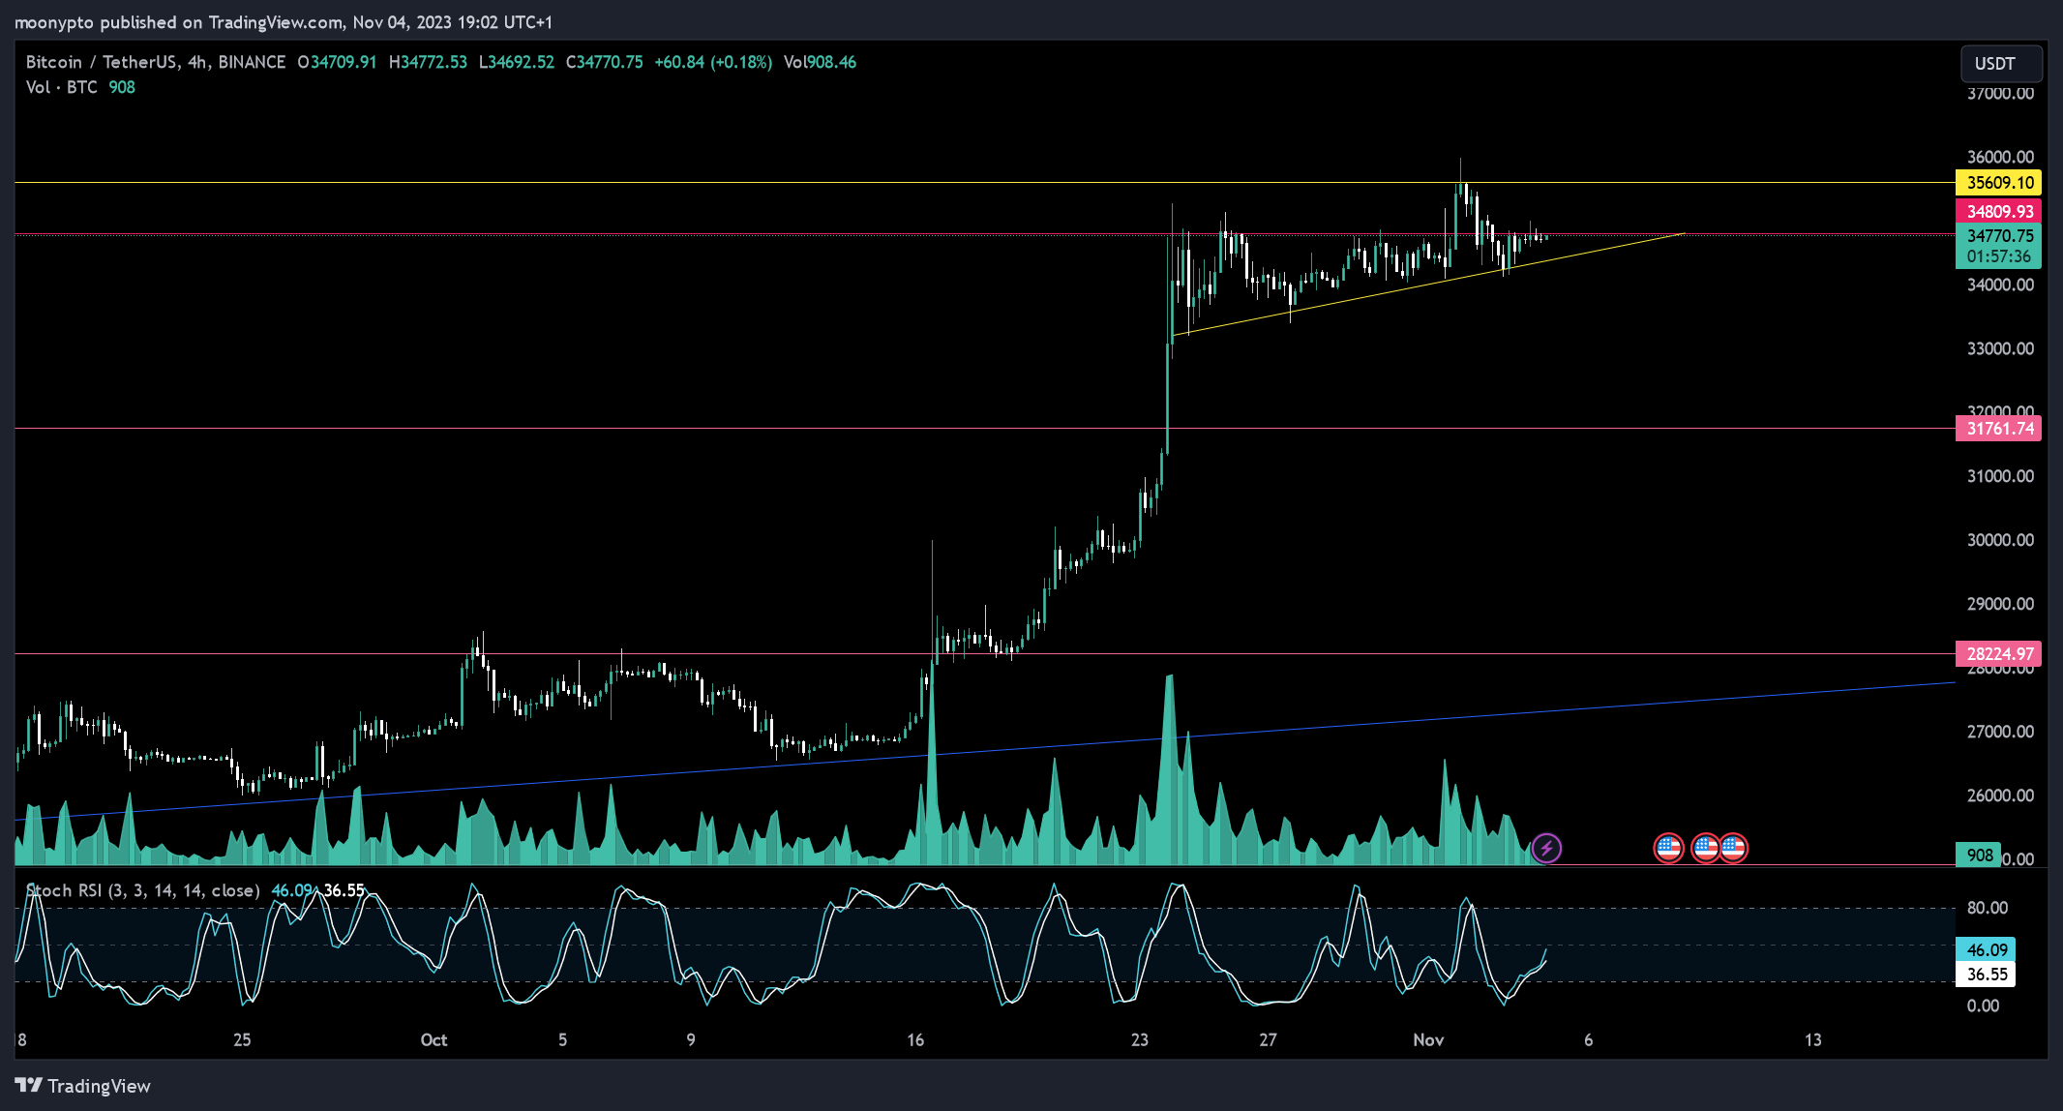Select the pink 28224.97 price level label
Image resolution: width=2063 pixels, height=1111 pixels.
[1998, 654]
